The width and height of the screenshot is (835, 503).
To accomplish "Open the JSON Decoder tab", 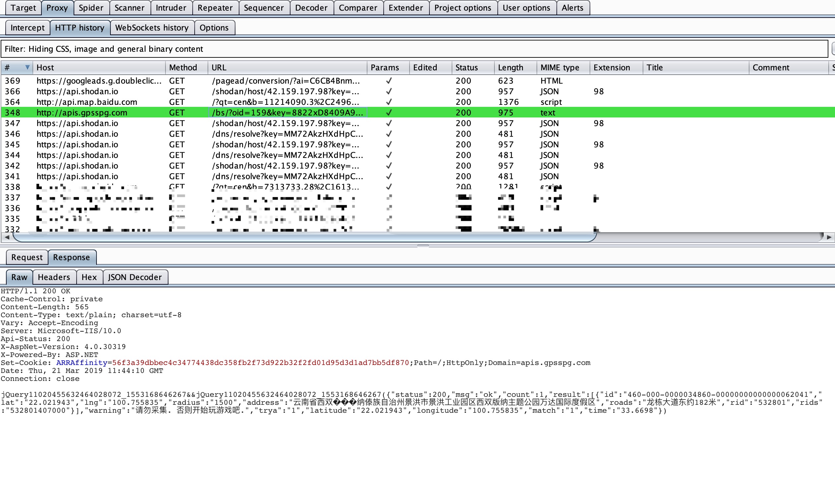I will [134, 277].
